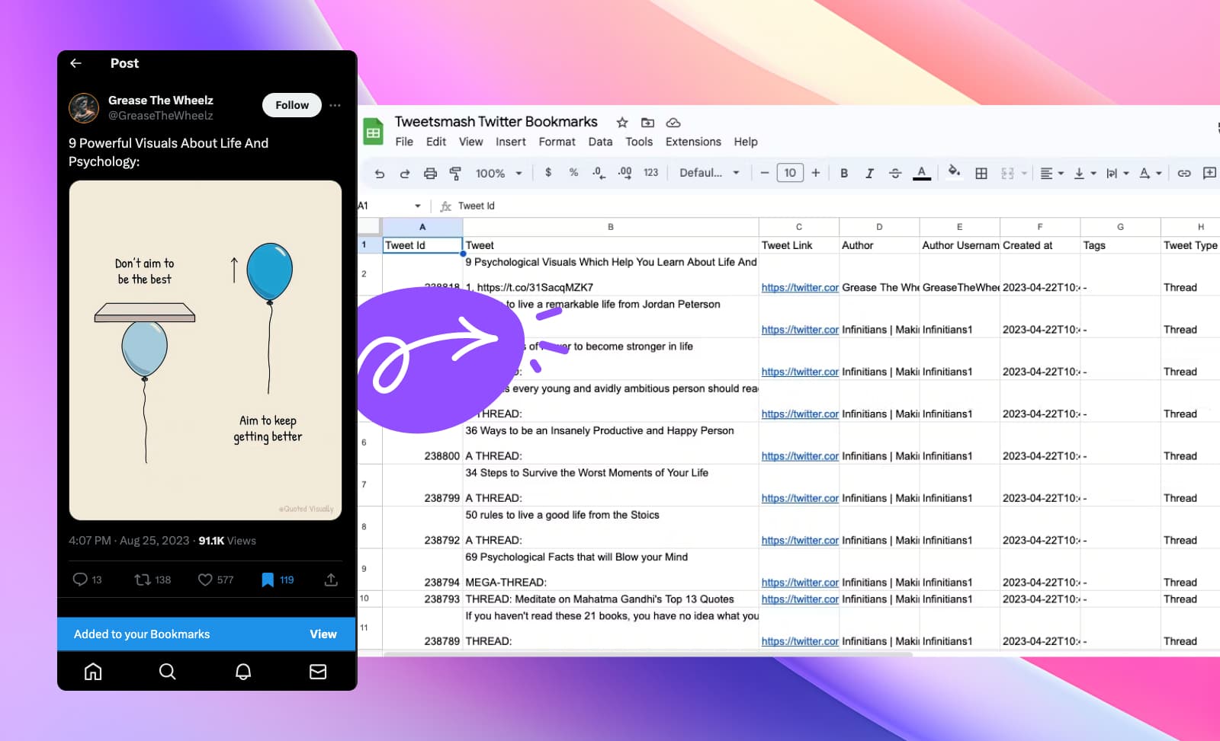Toggle bold formatting
Viewport: 1220px width, 741px height.
pos(844,174)
